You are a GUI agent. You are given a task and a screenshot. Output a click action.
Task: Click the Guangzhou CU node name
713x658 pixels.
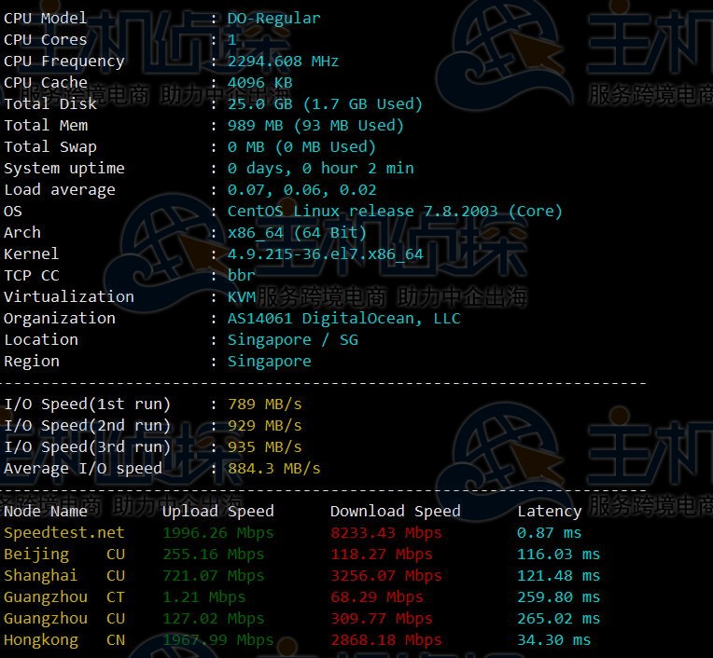click(x=64, y=619)
